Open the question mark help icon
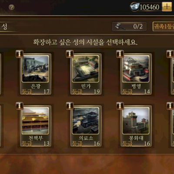The height and width of the screenshot is (174, 174). pos(11,7)
